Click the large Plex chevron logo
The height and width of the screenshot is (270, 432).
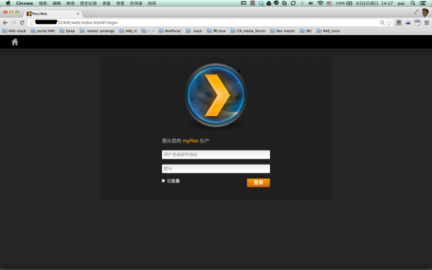[216, 95]
